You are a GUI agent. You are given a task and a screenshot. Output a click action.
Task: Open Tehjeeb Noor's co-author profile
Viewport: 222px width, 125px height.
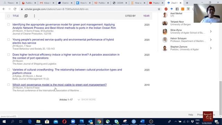177,22
